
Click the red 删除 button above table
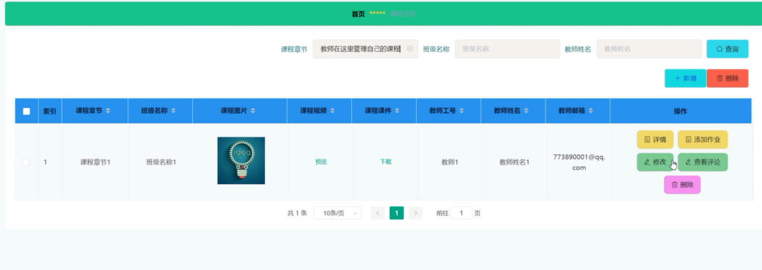tap(728, 79)
